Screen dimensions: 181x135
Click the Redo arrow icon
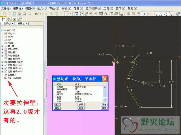click(42, 14)
